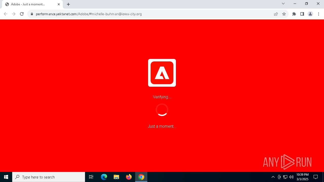Image resolution: width=324 pixels, height=182 pixels.
Task: Launch Firefox from taskbar
Action: (129, 177)
